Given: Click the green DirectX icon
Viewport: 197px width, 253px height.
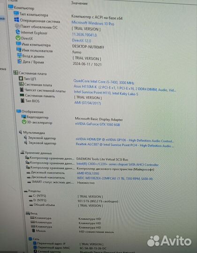Looking at the screenshot, I should tap(18, 38).
